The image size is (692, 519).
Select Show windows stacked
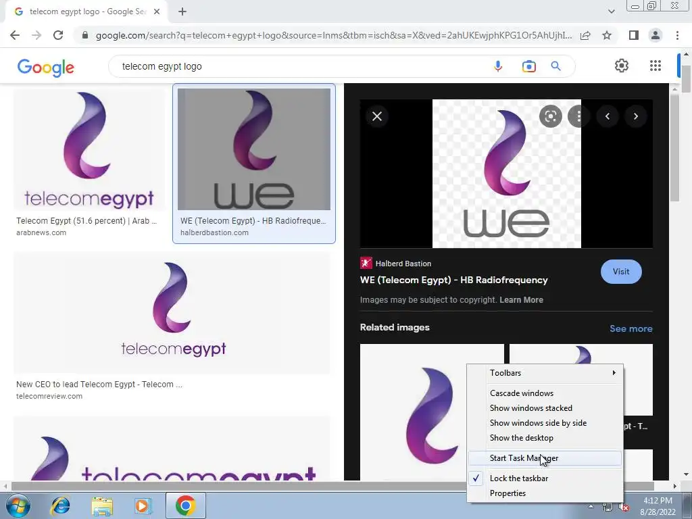pyautogui.click(x=545, y=408)
